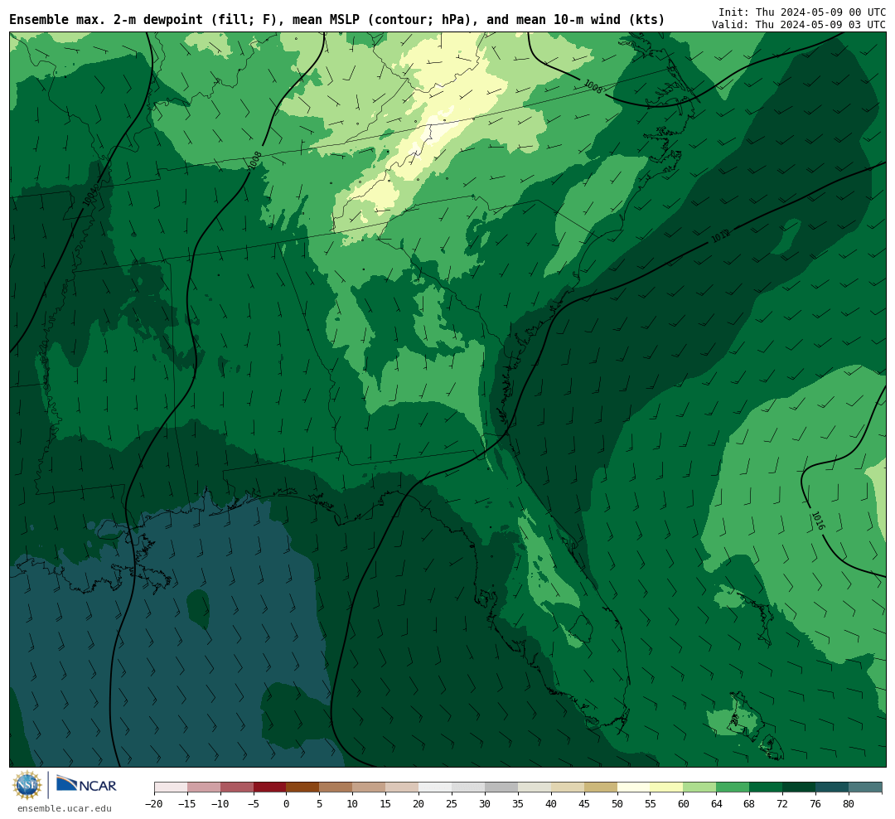Pick the light gray swatch between 25 and 30
The image size is (895, 819).
(x=468, y=787)
